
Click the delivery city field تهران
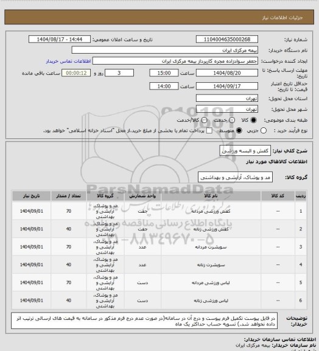pyautogui.click(x=227, y=109)
